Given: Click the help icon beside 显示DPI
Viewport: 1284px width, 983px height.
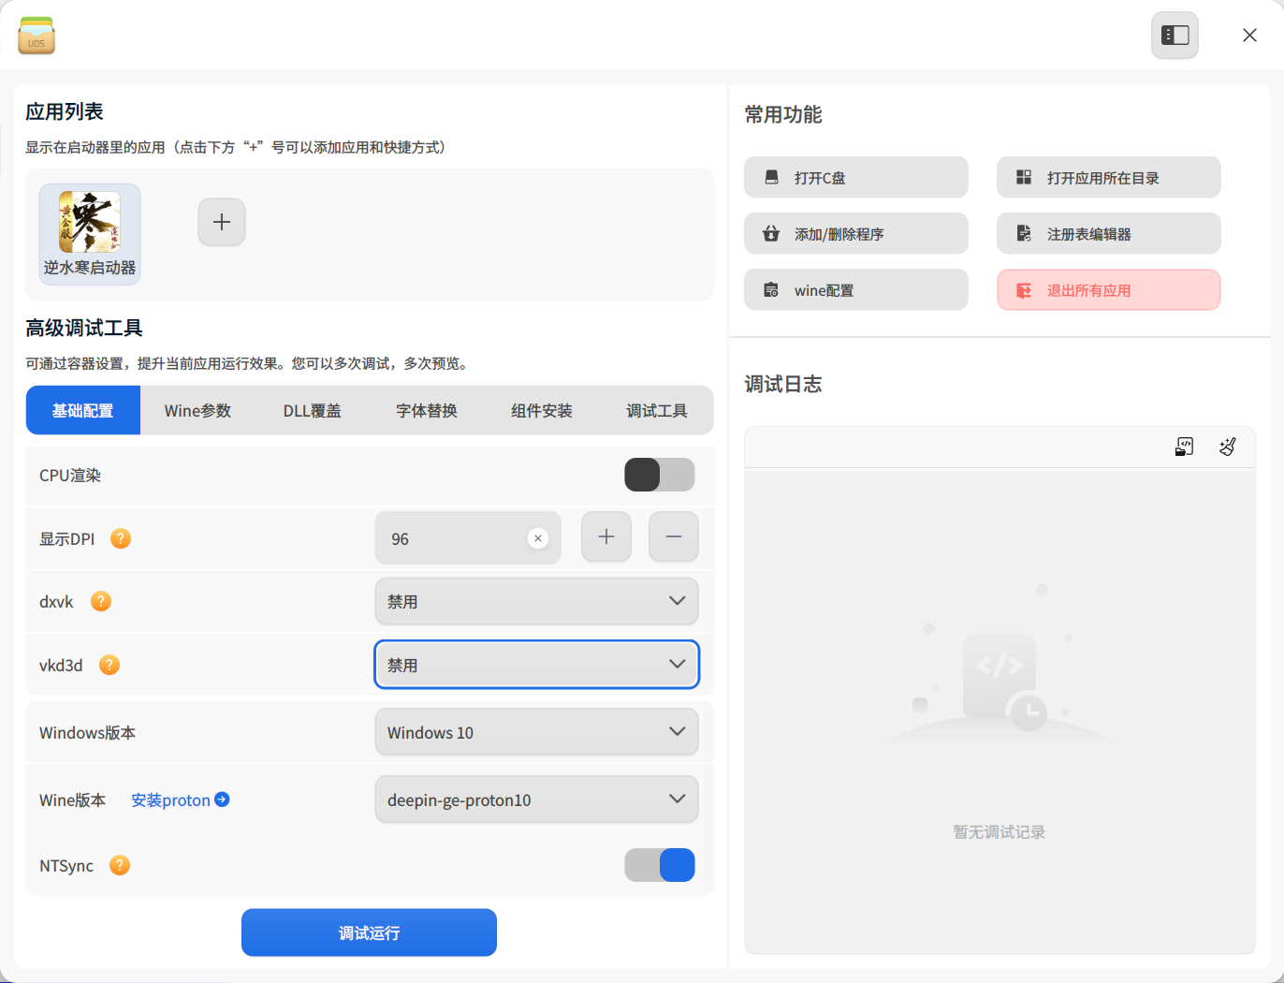Looking at the screenshot, I should (x=121, y=538).
